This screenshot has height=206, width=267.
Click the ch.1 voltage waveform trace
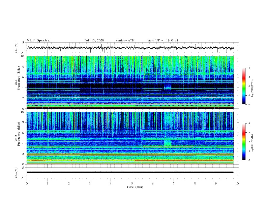pyautogui.click(x=130, y=48)
